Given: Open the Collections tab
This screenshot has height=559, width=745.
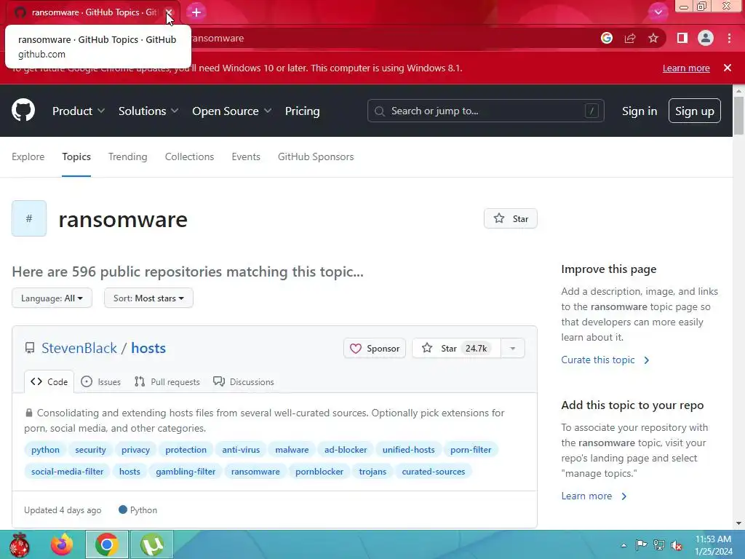Looking at the screenshot, I should pyautogui.click(x=190, y=157).
